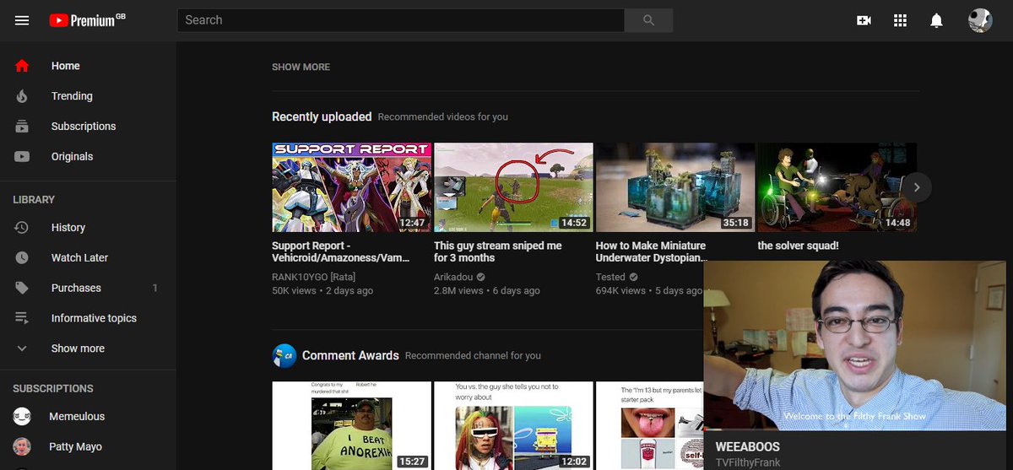Click the Arikadou channel name

click(453, 277)
